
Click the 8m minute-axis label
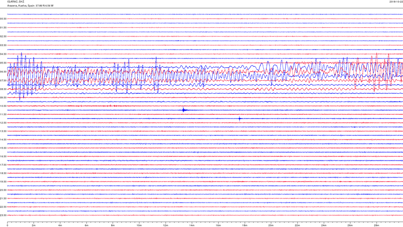(113, 225)
